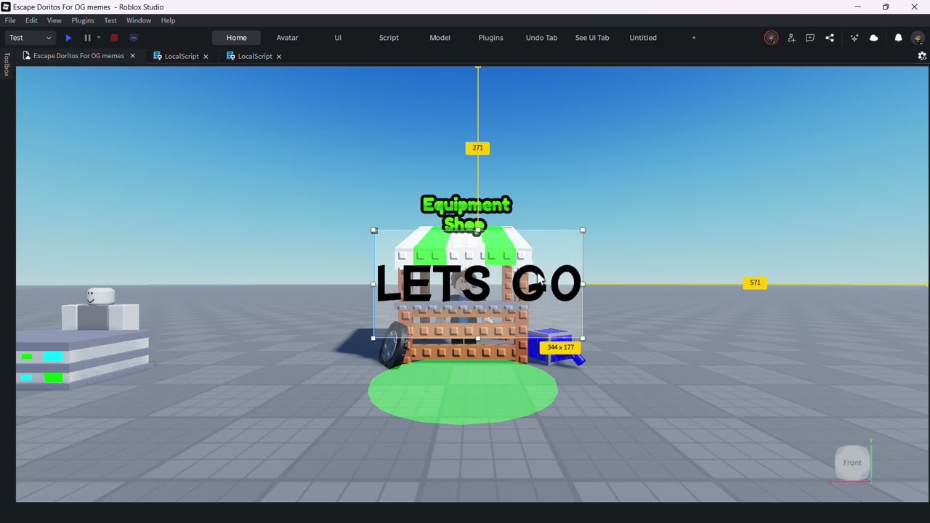The width and height of the screenshot is (930, 523).
Task: Click the 571 distance label
Action: coord(755,283)
